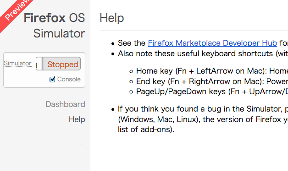Click the word Simulator in the sidebar title

pos(59,33)
